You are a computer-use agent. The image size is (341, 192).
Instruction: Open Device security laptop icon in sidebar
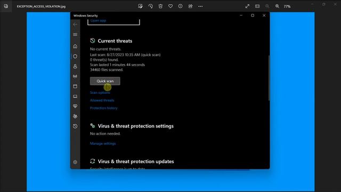(75, 96)
